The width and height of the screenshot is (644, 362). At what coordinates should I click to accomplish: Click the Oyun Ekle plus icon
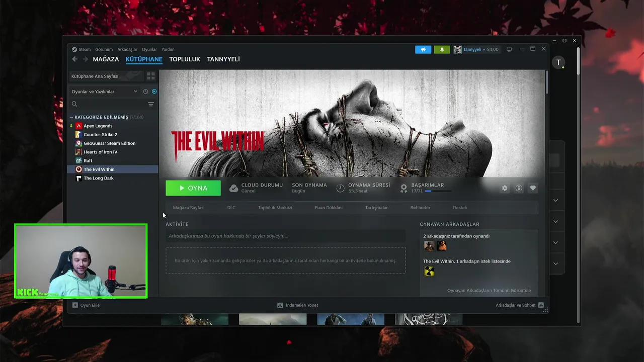tap(75, 305)
